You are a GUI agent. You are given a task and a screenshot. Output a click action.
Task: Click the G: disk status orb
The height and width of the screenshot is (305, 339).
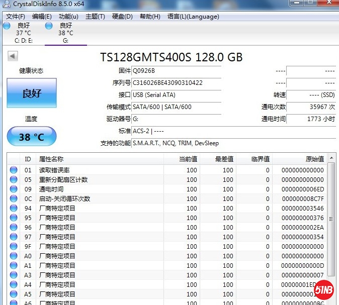pos(49,26)
